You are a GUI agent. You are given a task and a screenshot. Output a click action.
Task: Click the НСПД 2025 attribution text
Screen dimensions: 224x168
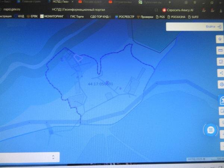click(196, 159)
